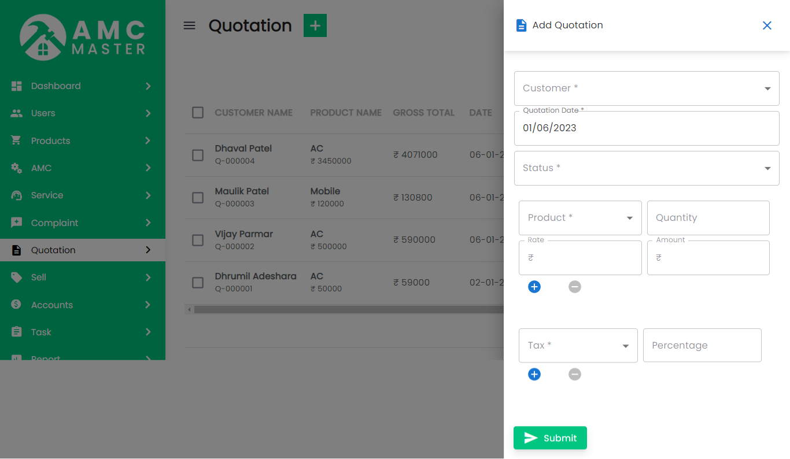Submit the quotation form
The height and width of the screenshot is (459, 790).
(x=550, y=438)
